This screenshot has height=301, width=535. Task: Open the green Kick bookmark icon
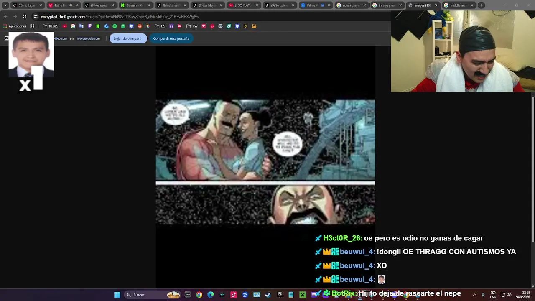tap(98, 26)
